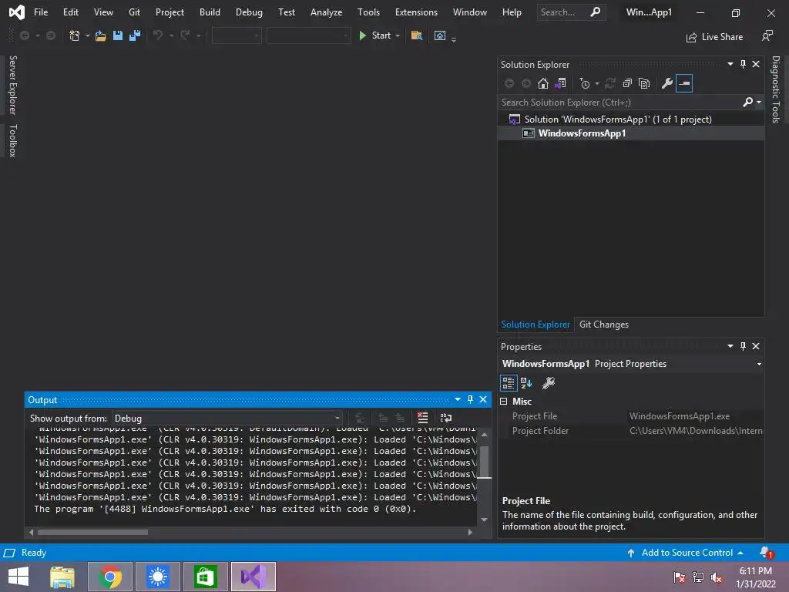Click the muted volume tray icon
Image resolution: width=789 pixels, height=592 pixels.
point(717,577)
